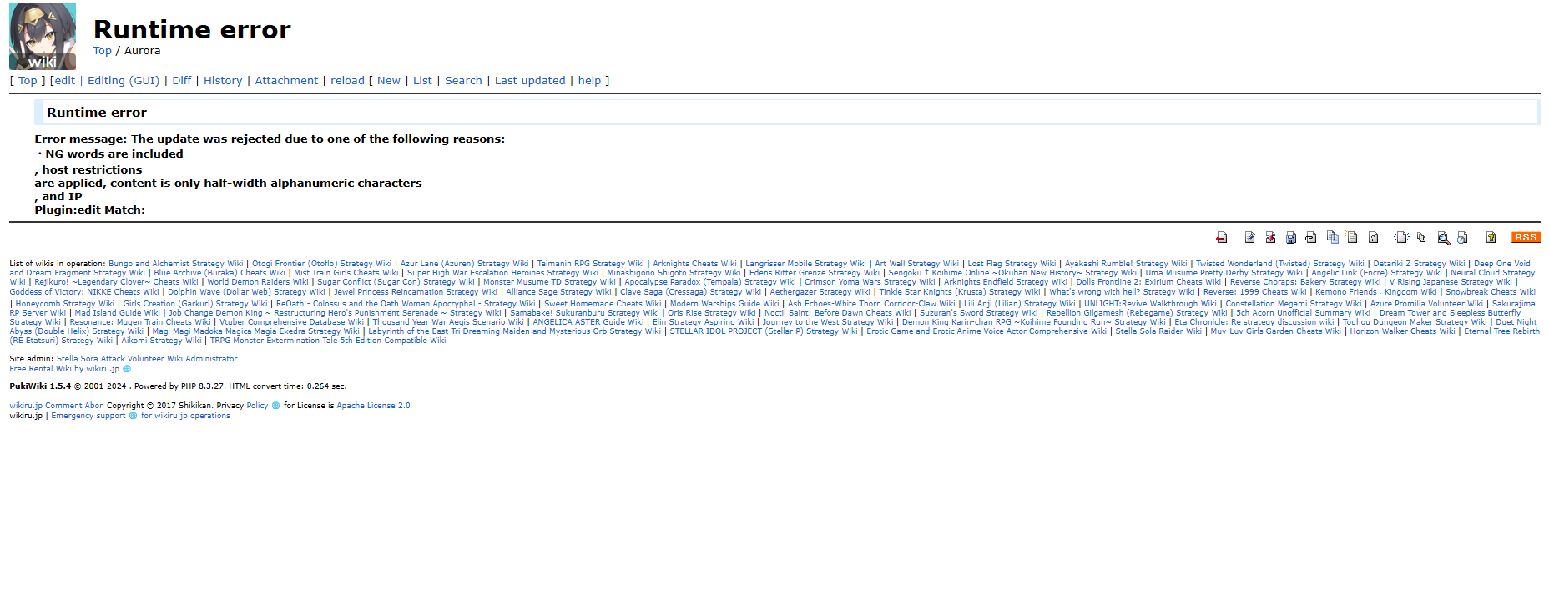Open List in the navigation bar
This screenshot has height=606, width=1549.
422,81
